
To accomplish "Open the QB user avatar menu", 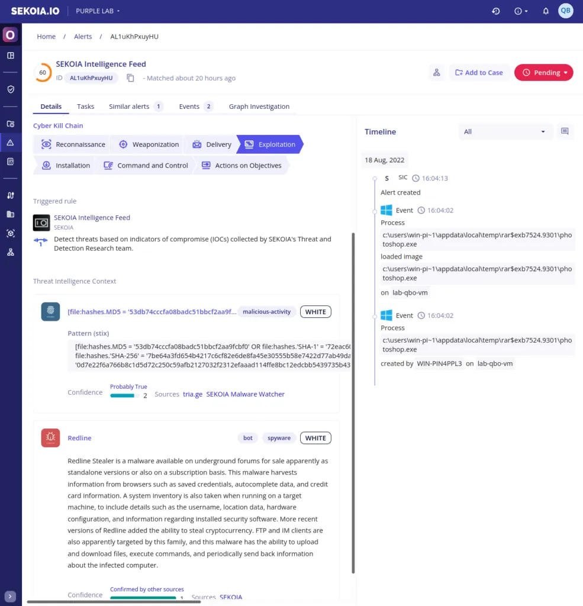I will pos(565,11).
